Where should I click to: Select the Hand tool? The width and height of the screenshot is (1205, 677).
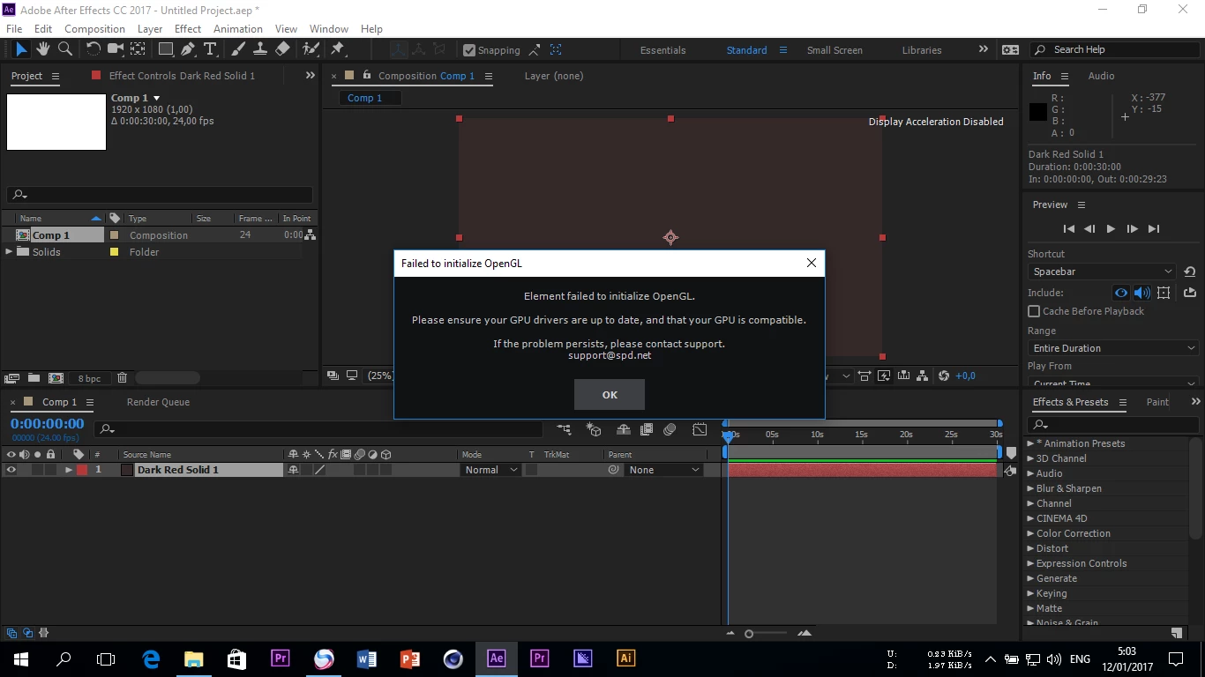click(x=42, y=49)
